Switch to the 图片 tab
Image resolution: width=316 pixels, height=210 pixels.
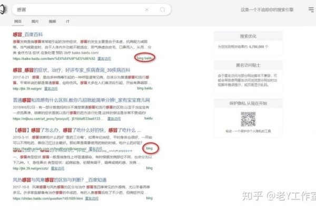(35, 22)
